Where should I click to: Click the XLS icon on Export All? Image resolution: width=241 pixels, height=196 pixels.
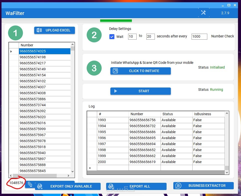pyautogui.click(x=111, y=186)
